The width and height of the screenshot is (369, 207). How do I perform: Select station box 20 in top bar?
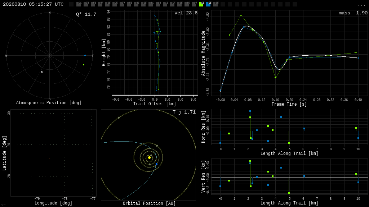[215, 4]
